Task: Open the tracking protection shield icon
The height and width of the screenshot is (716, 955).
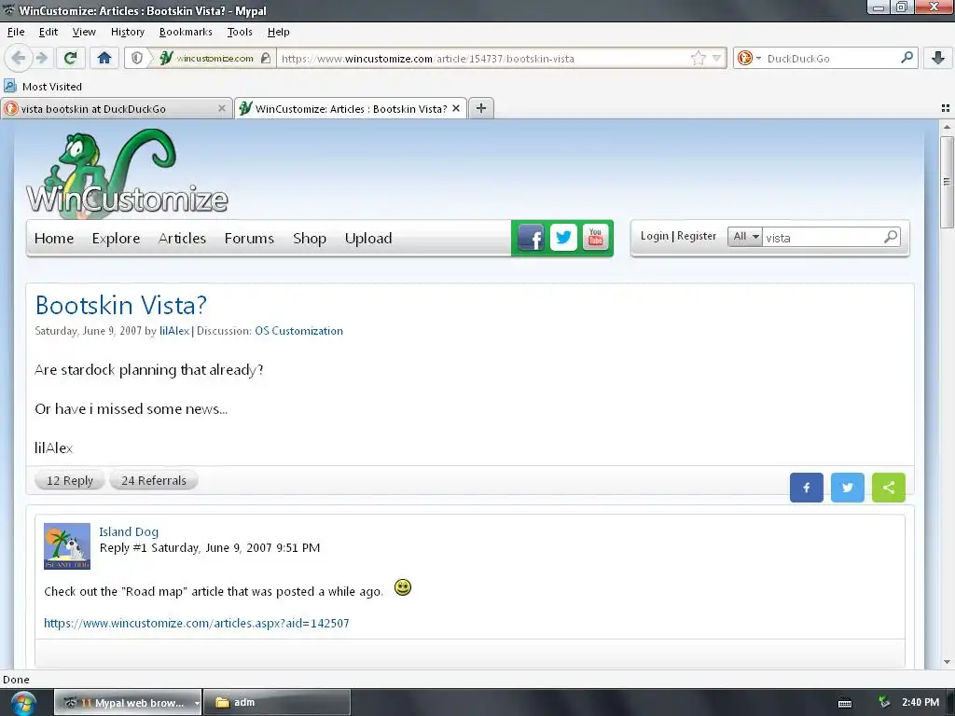Action: coord(137,58)
